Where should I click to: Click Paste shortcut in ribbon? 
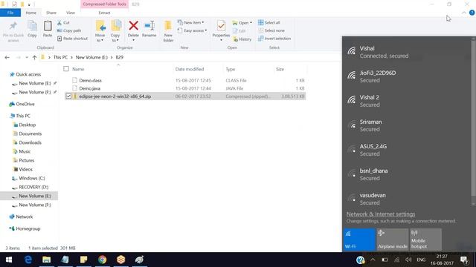(73, 39)
